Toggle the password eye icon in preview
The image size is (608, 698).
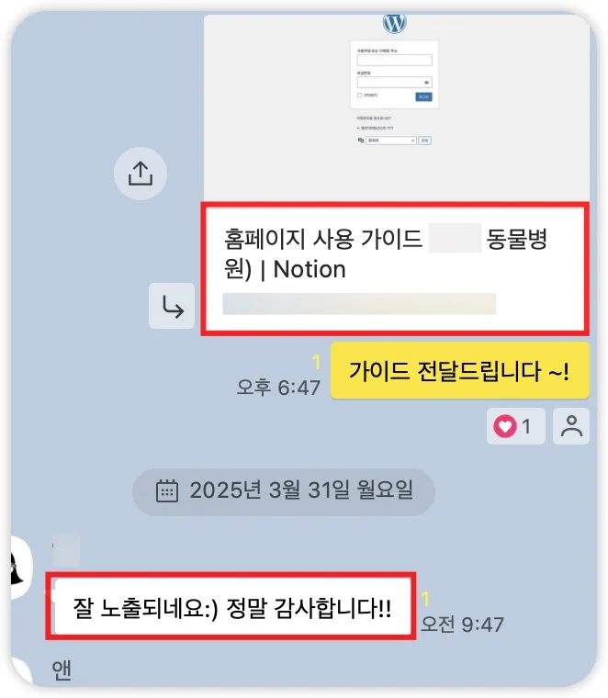pos(426,83)
